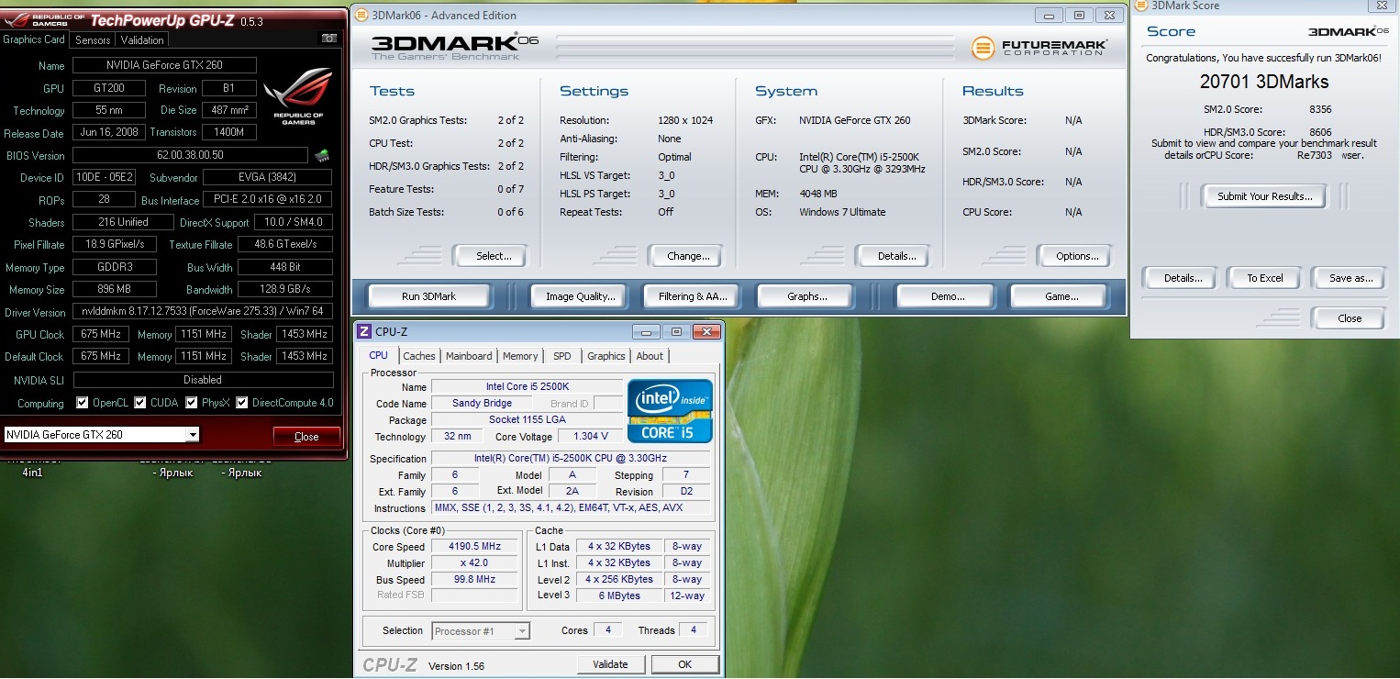Switch to the Memory tab in CPU-Z
The image size is (1400, 679).
click(520, 356)
